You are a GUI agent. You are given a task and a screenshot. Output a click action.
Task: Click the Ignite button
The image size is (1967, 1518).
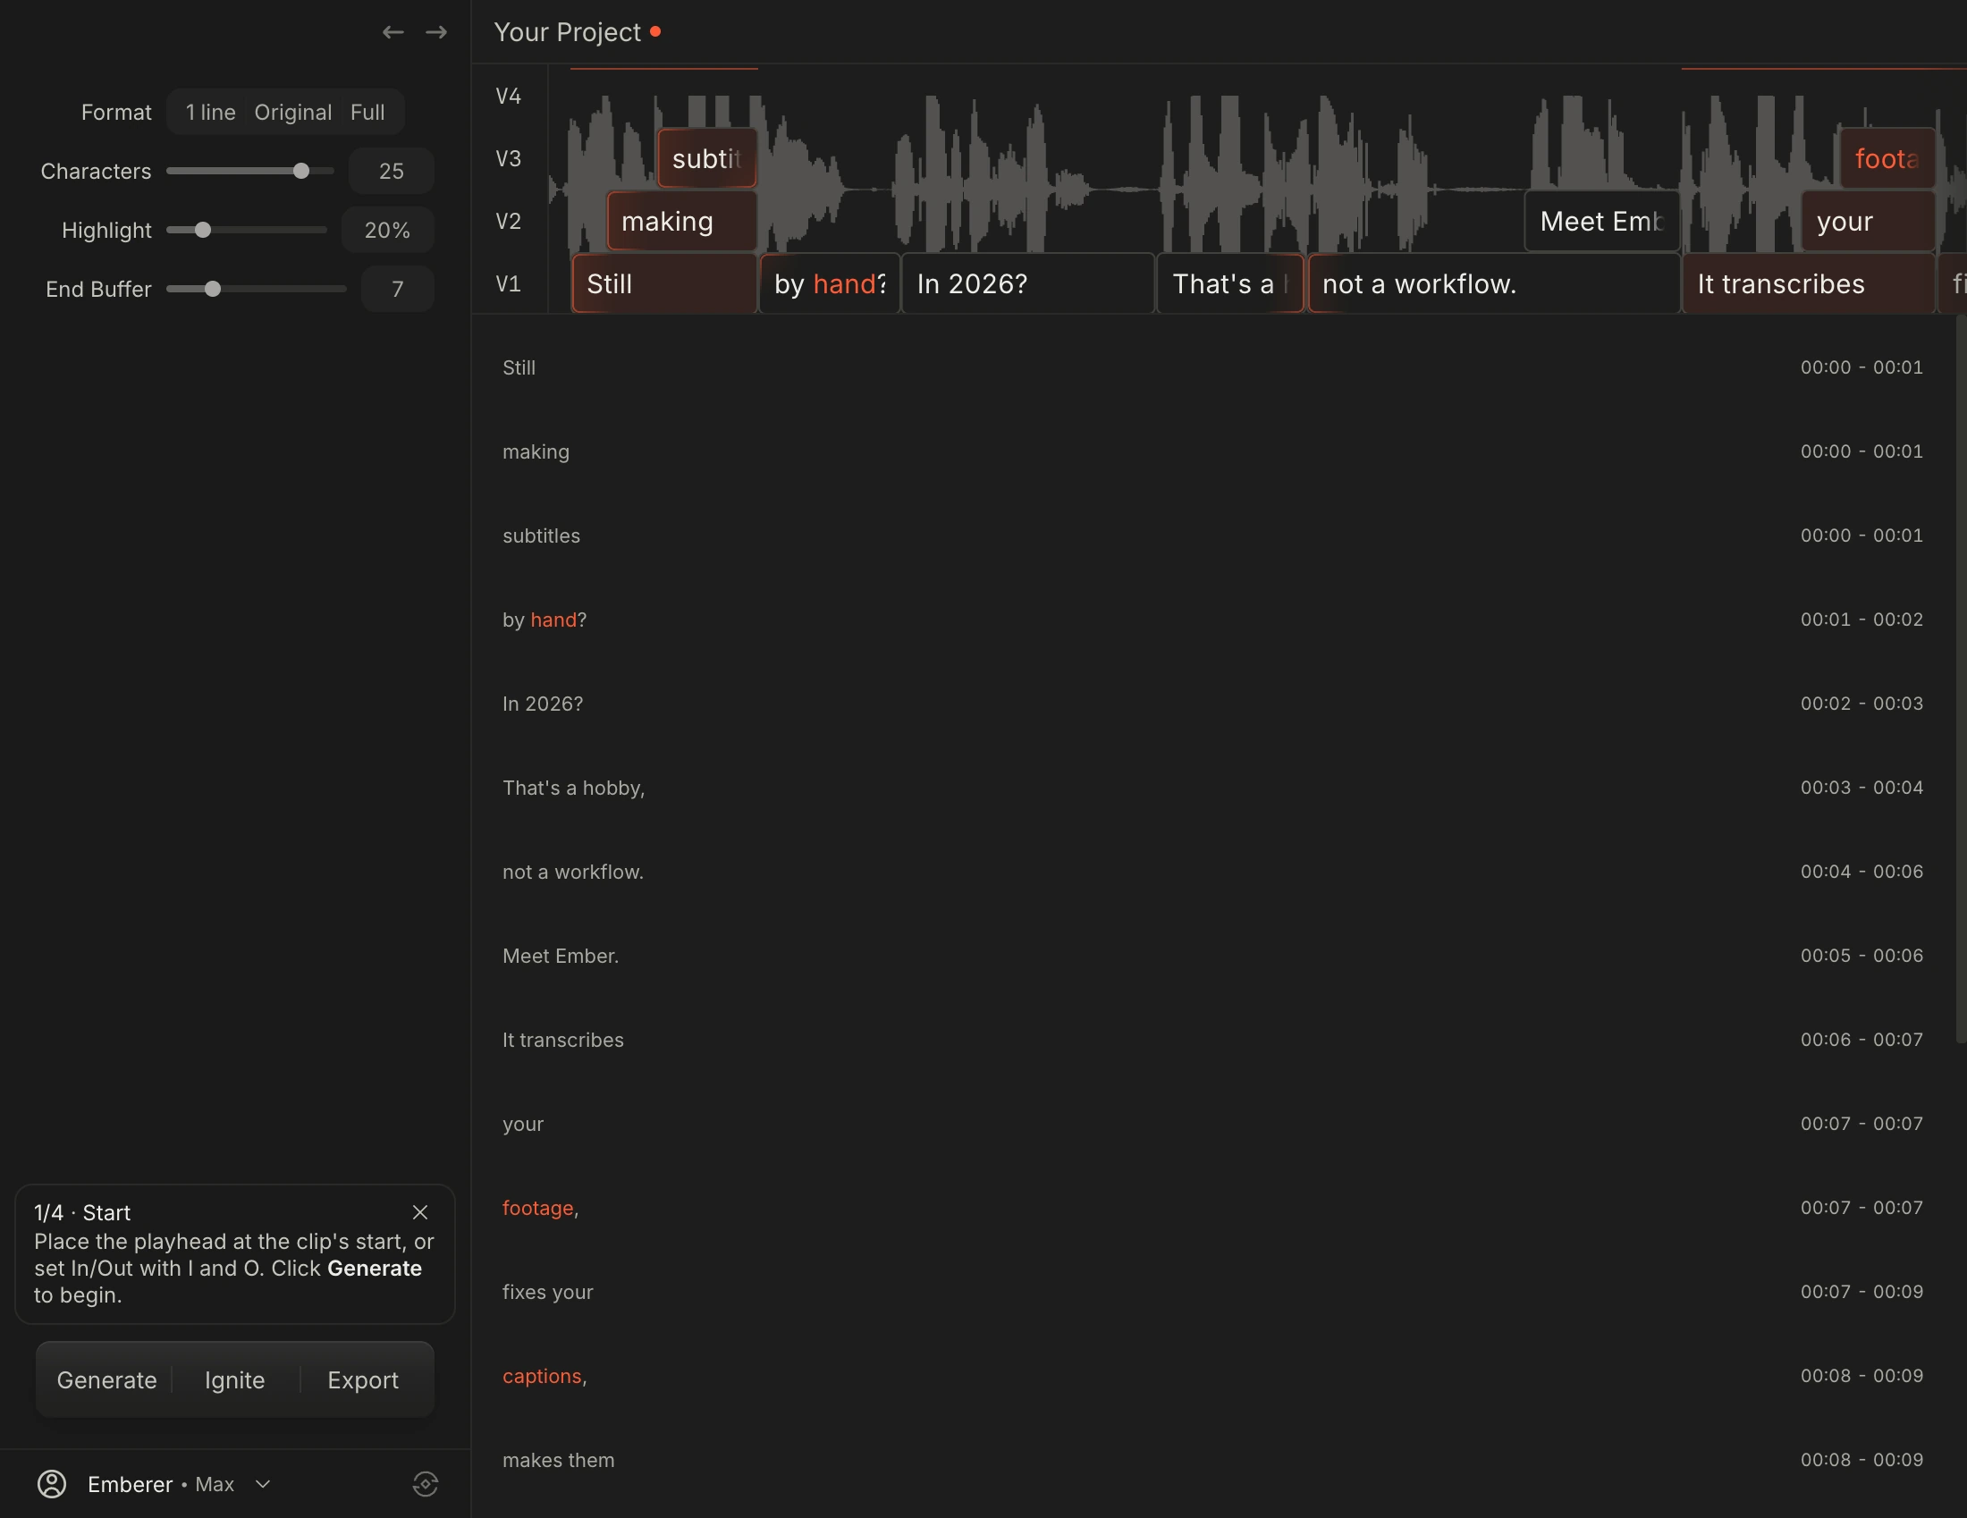pyautogui.click(x=235, y=1380)
